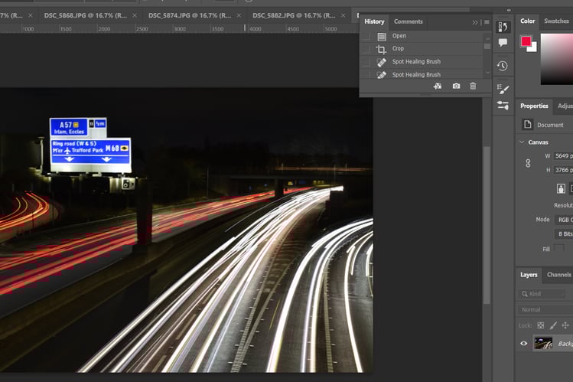Delete current history state with trash icon
Image resolution: width=573 pixels, height=382 pixels.
[x=473, y=86]
